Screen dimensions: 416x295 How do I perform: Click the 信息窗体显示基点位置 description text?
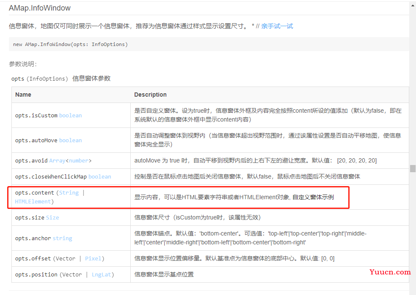point(164,275)
